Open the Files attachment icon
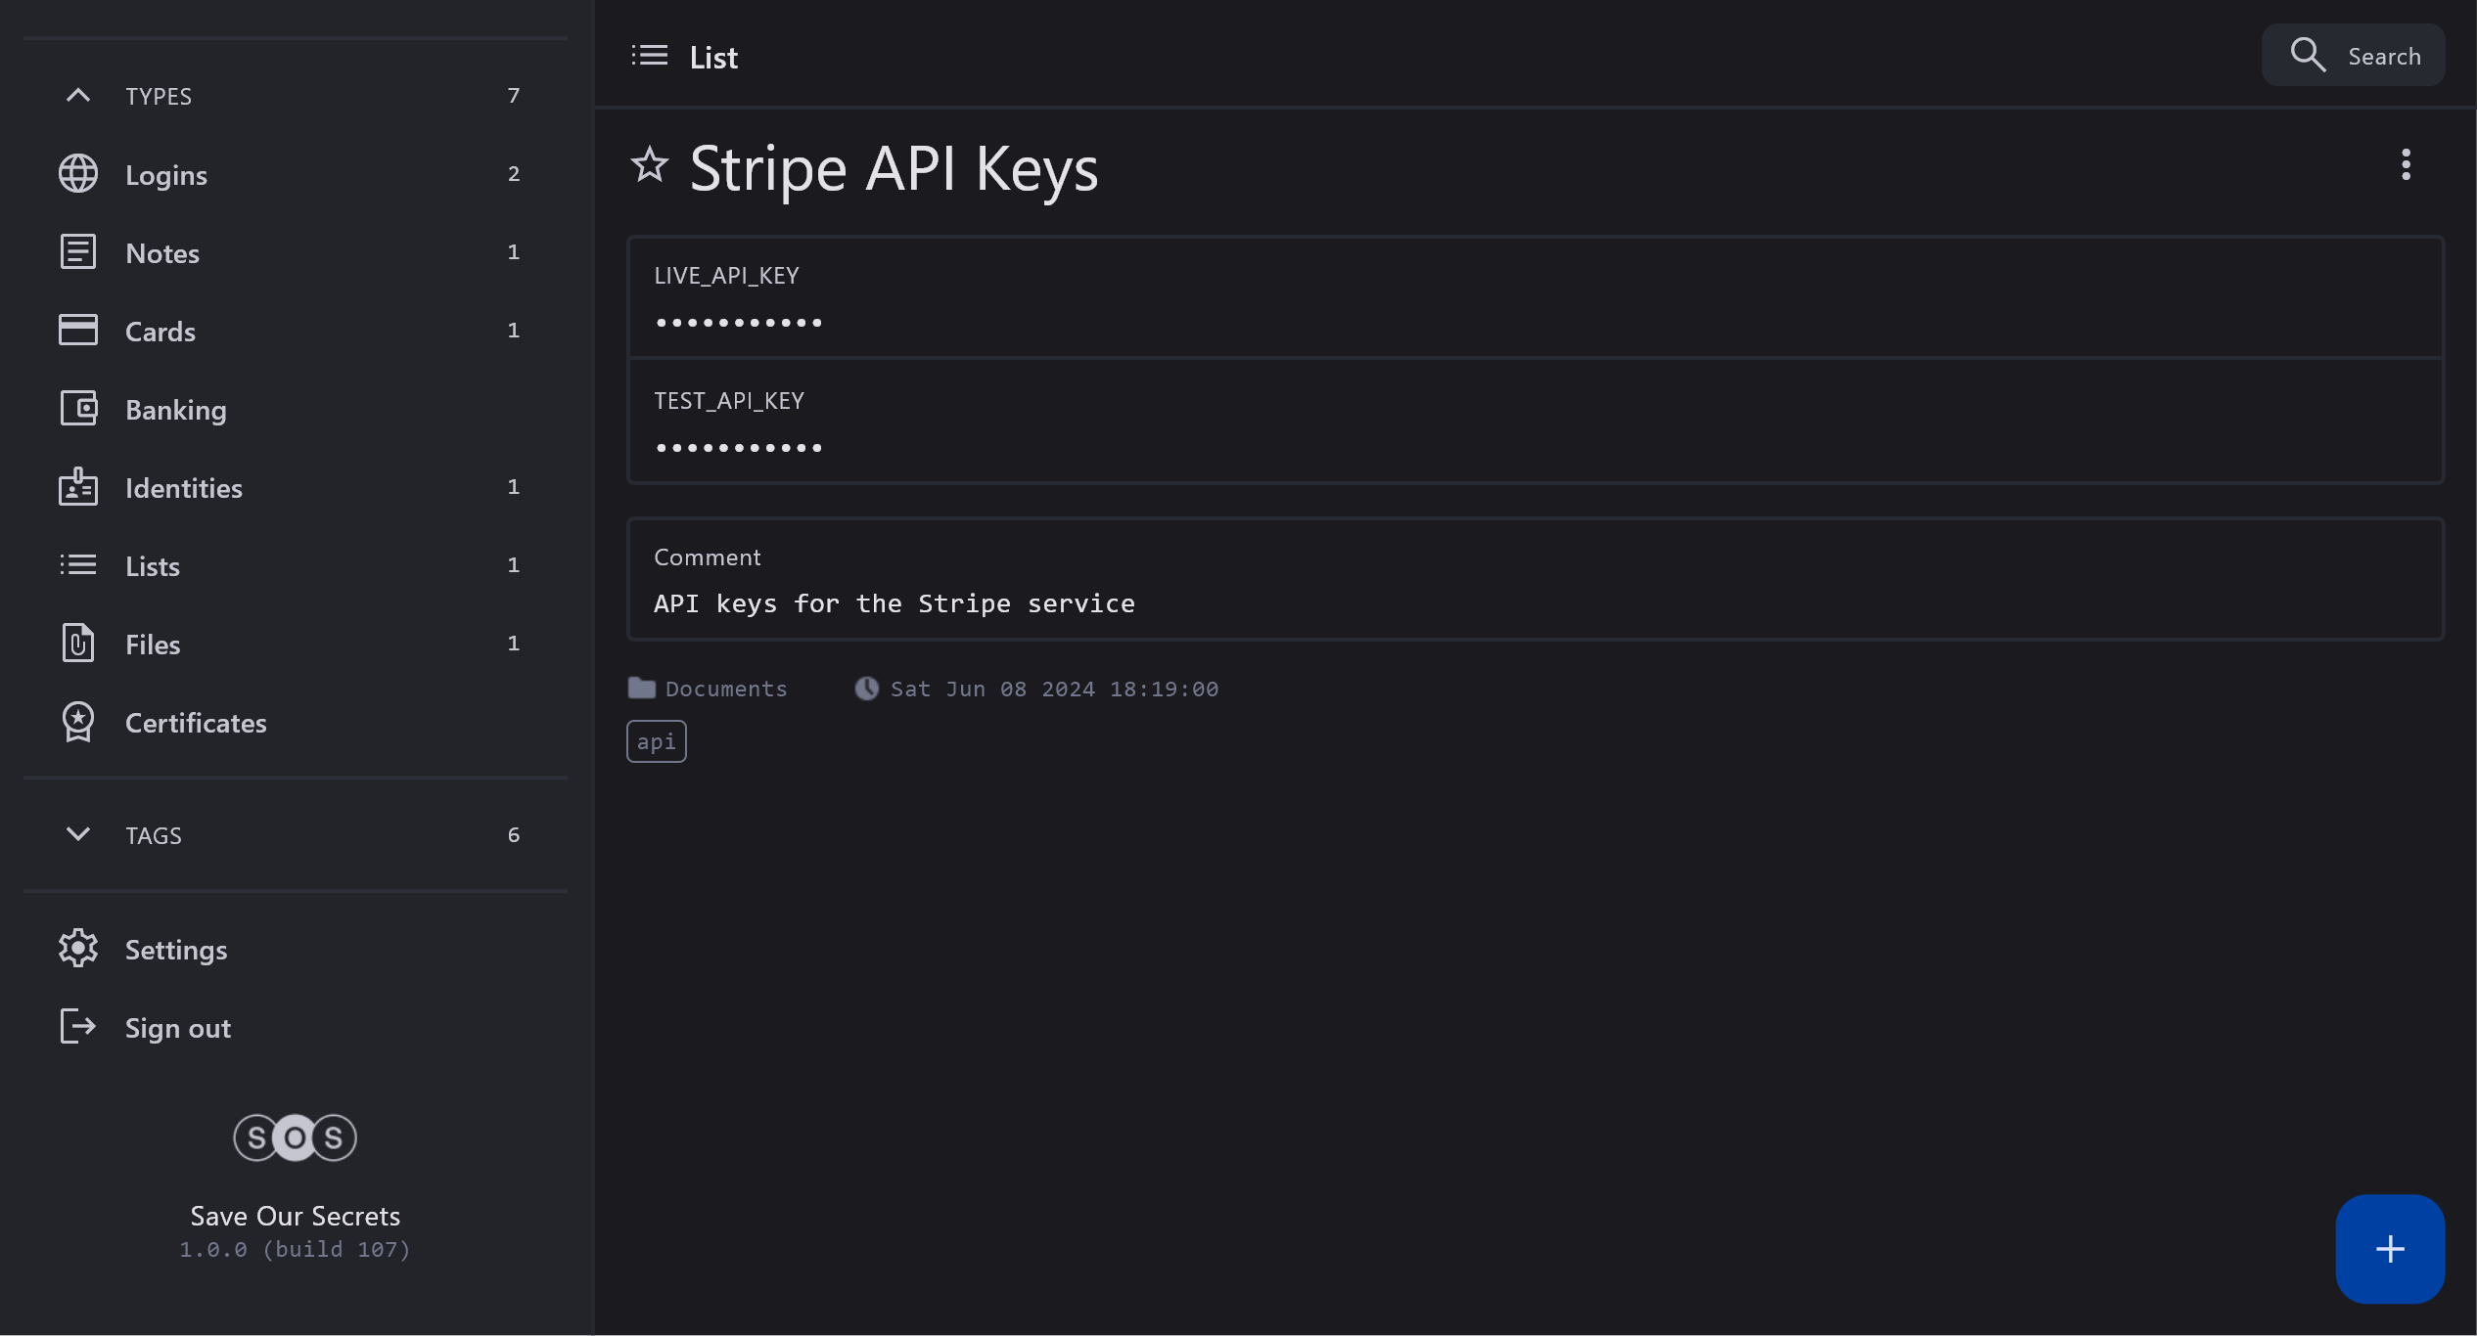 pyautogui.click(x=78, y=644)
